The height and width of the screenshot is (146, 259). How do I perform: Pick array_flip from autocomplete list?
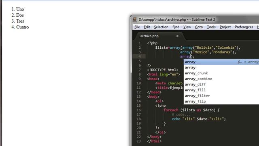click(221, 101)
